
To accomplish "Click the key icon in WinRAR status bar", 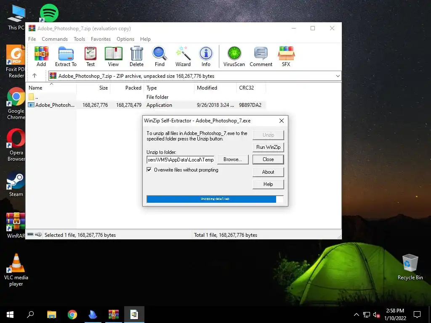I will tap(38, 234).
